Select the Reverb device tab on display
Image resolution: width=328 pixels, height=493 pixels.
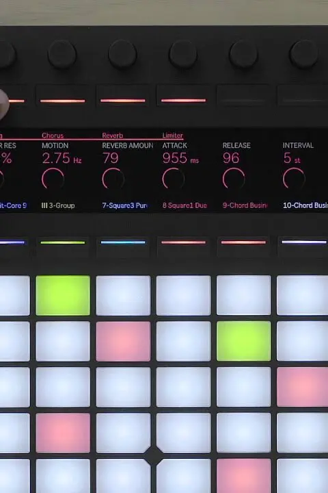tap(112, 136)
